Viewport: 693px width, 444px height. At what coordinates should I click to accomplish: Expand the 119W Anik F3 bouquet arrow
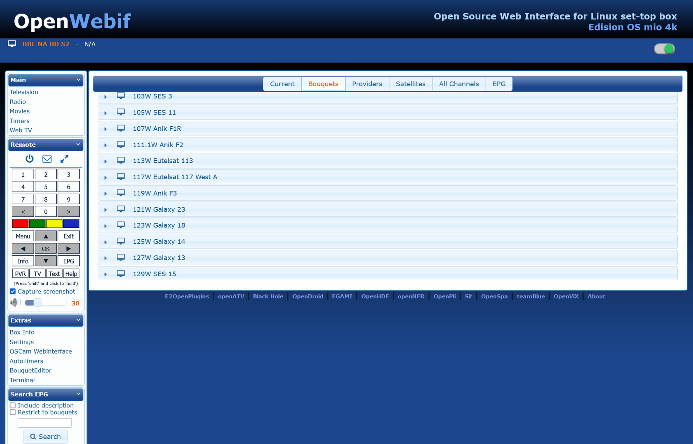click(x=106, y=194)
